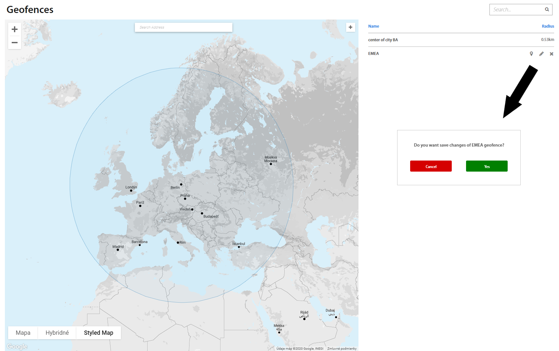Confirm save with the Yes button

click(487, 166)
